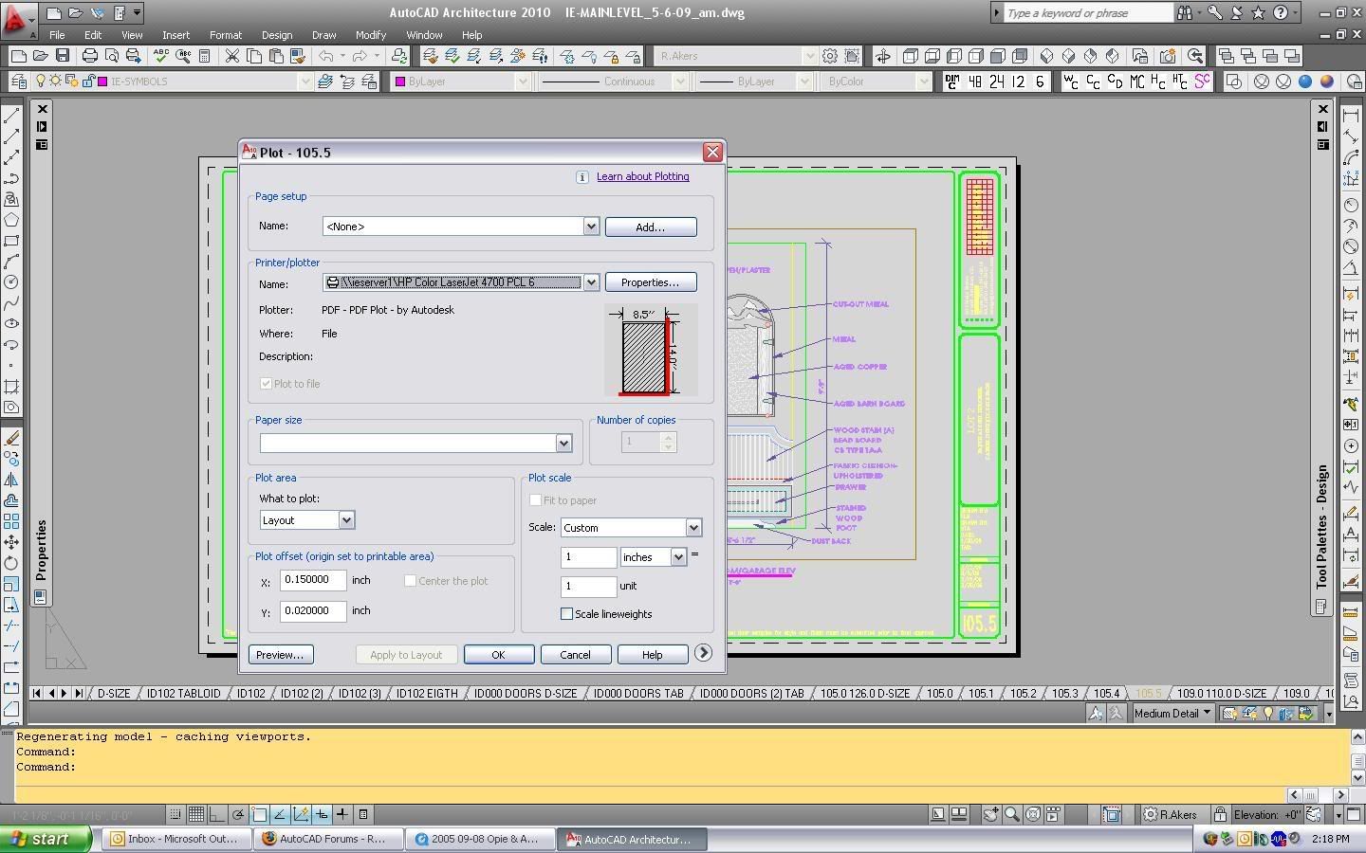Expand the What to plot dropdown
Image resolution: width=1366 pixels, height=853 pixels.
click(x=346, y=520)
